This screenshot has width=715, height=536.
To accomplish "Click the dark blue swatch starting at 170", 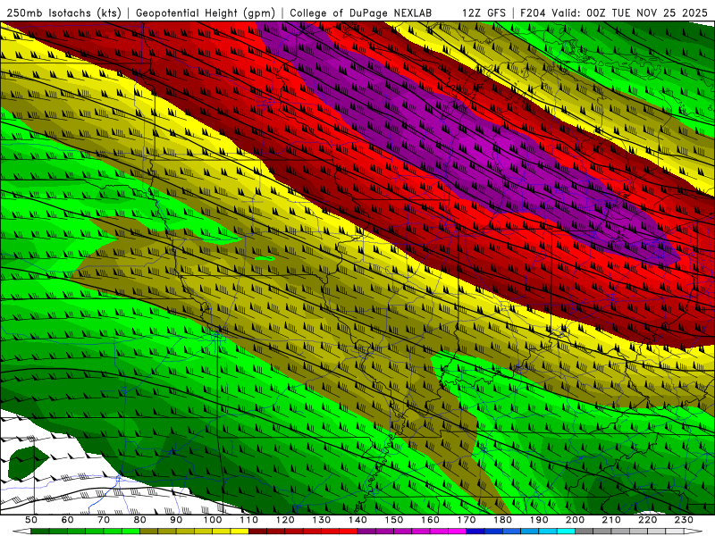I will [475, 532].
